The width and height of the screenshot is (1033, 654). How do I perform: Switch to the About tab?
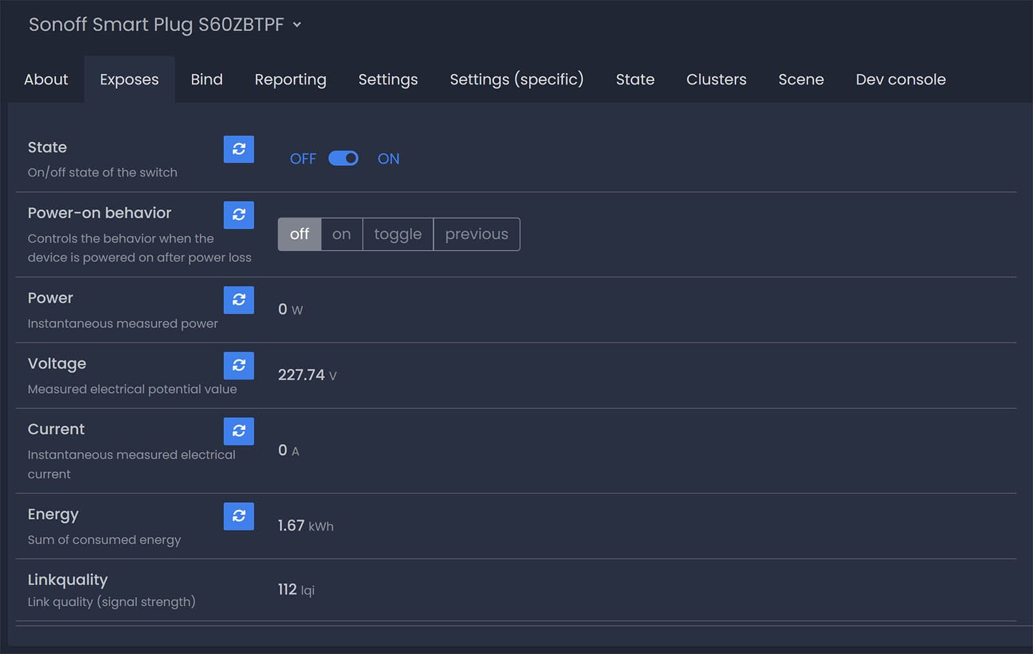[x=46, y=79]
